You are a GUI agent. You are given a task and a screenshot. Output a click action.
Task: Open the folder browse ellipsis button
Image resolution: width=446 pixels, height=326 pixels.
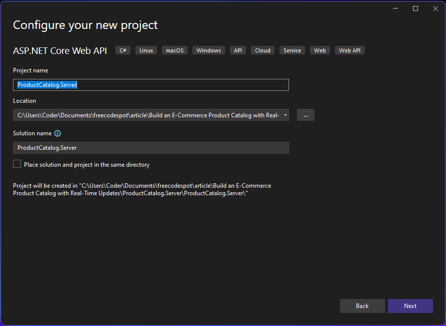click(306, 115)
